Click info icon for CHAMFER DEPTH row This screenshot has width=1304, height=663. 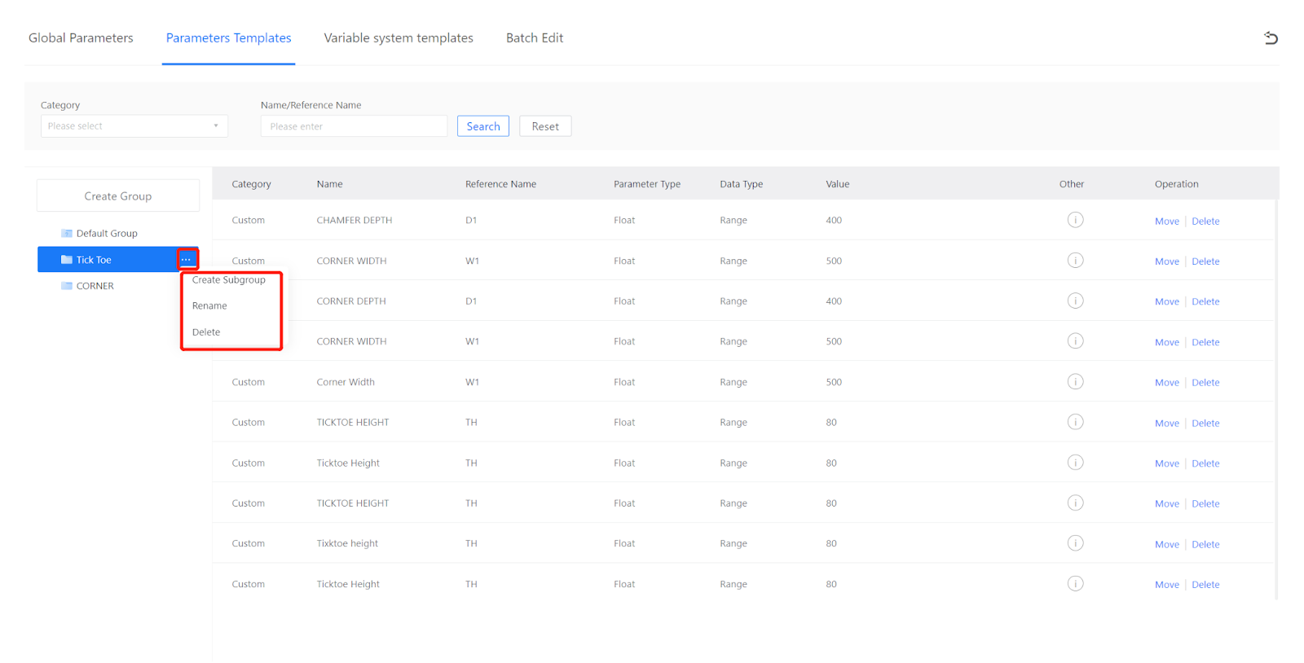tap(1075, 220)
